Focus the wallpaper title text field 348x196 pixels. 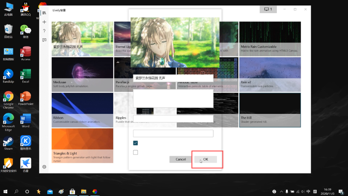(x=173, y=78)
